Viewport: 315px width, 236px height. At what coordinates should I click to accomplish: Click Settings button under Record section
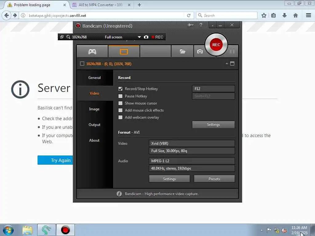pyautogui.click(x=213, y=124)
